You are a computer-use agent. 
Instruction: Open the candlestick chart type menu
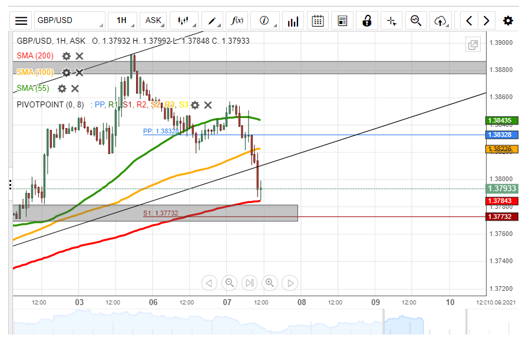click(184, 21)
